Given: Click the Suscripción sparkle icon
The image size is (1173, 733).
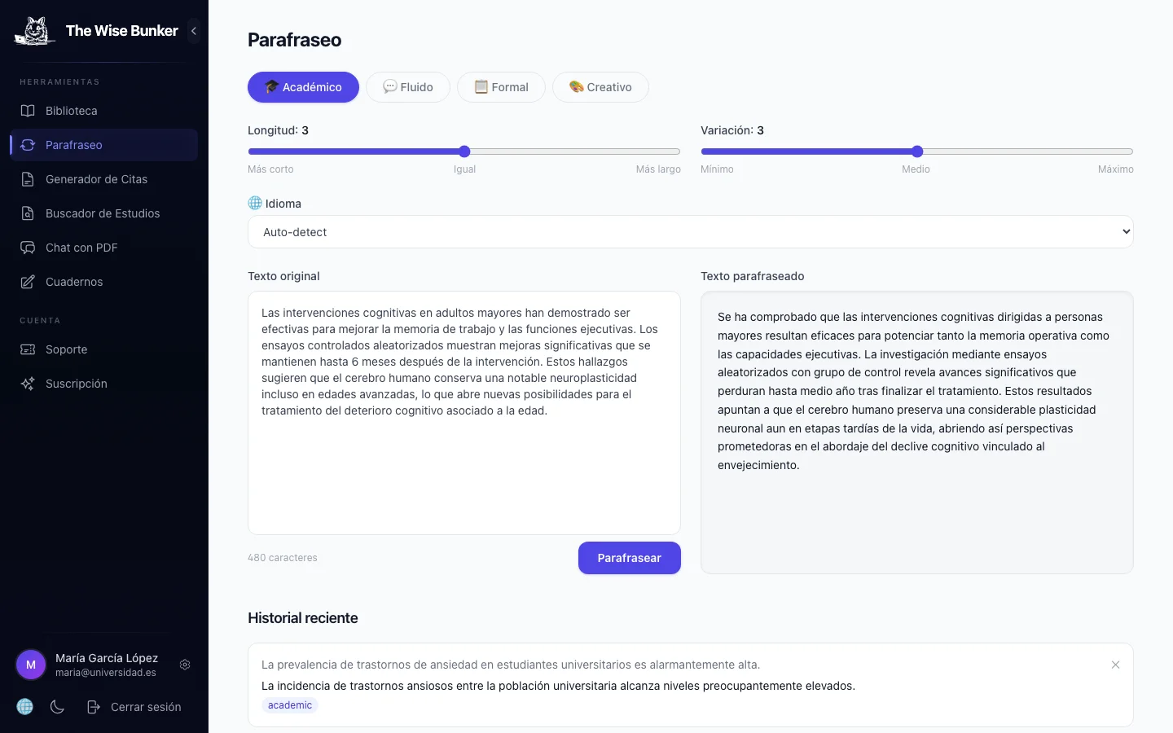Looking at the screenshot, I should pos(28,384).
